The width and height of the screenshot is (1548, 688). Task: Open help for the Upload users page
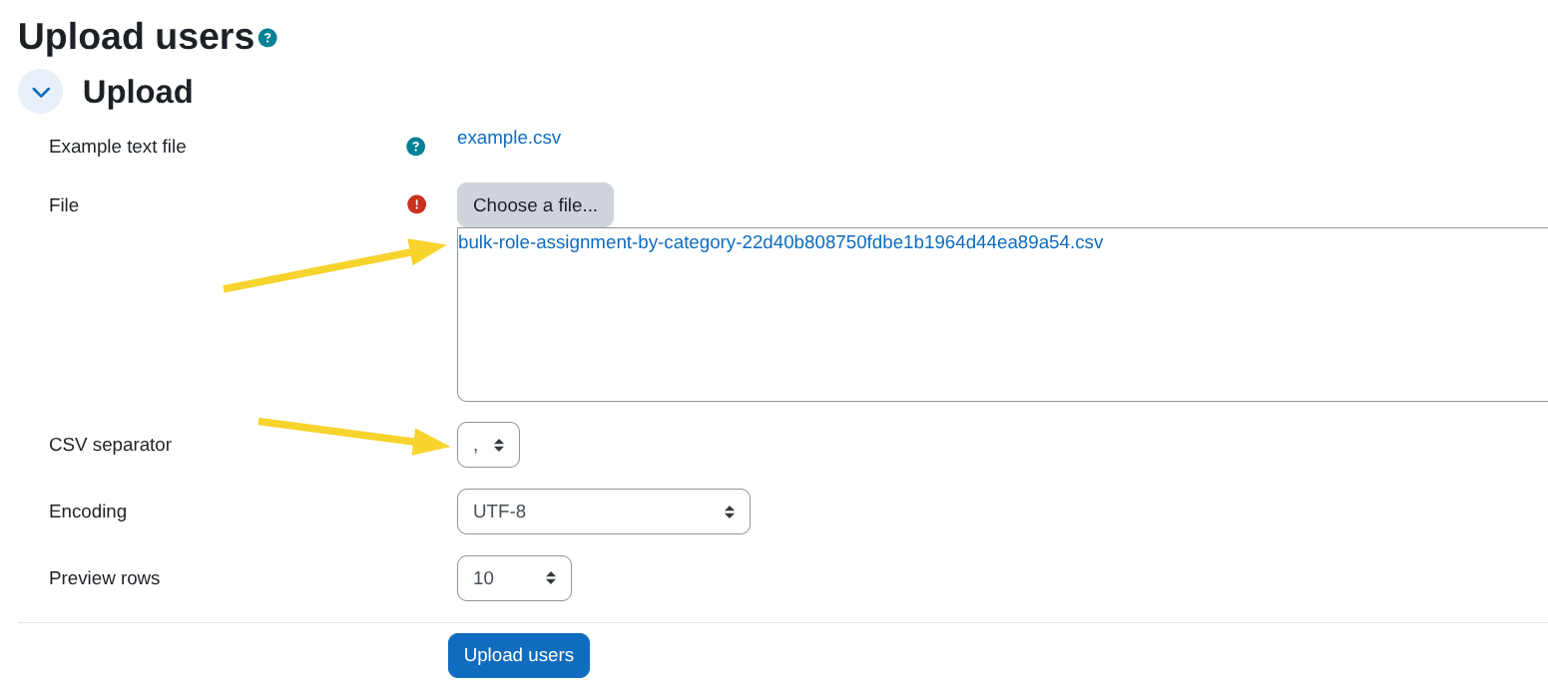click(266, 37)
